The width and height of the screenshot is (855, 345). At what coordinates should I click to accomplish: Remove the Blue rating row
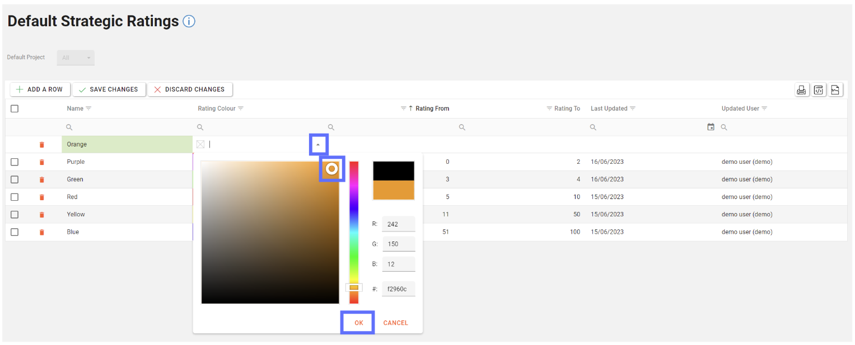41,232
